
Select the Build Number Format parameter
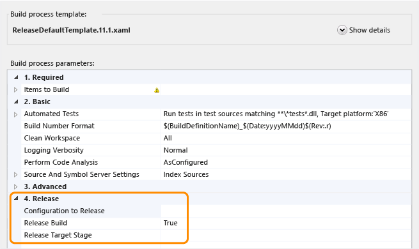tap(59, 126)
